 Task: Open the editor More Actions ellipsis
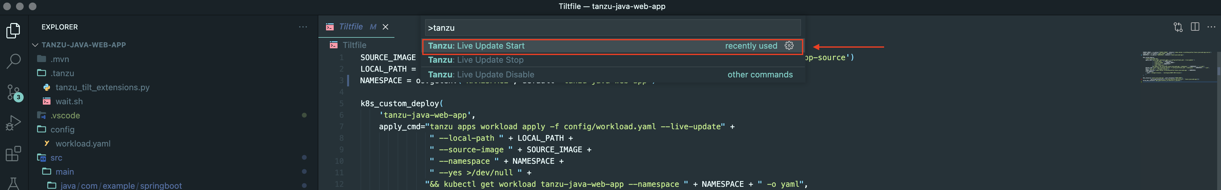tap(1211, 27)
